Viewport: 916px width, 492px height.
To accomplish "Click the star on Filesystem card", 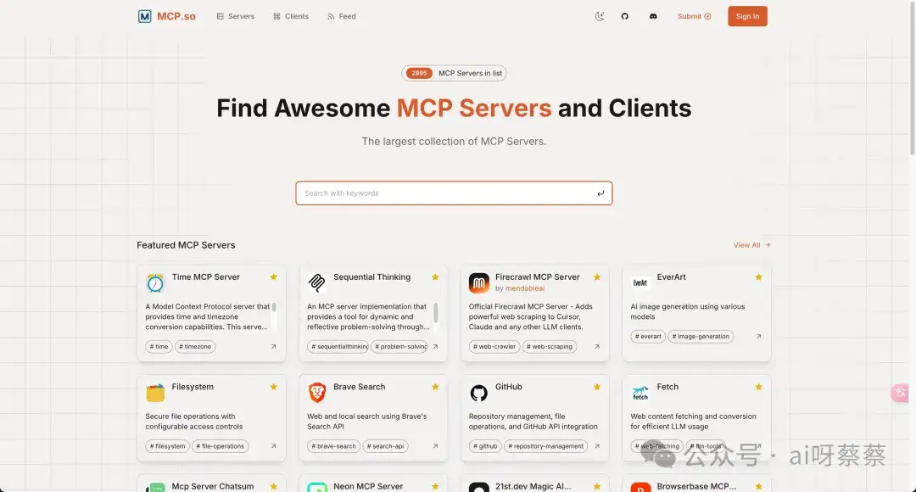I will pyautogui.click(x=273, y=387).
